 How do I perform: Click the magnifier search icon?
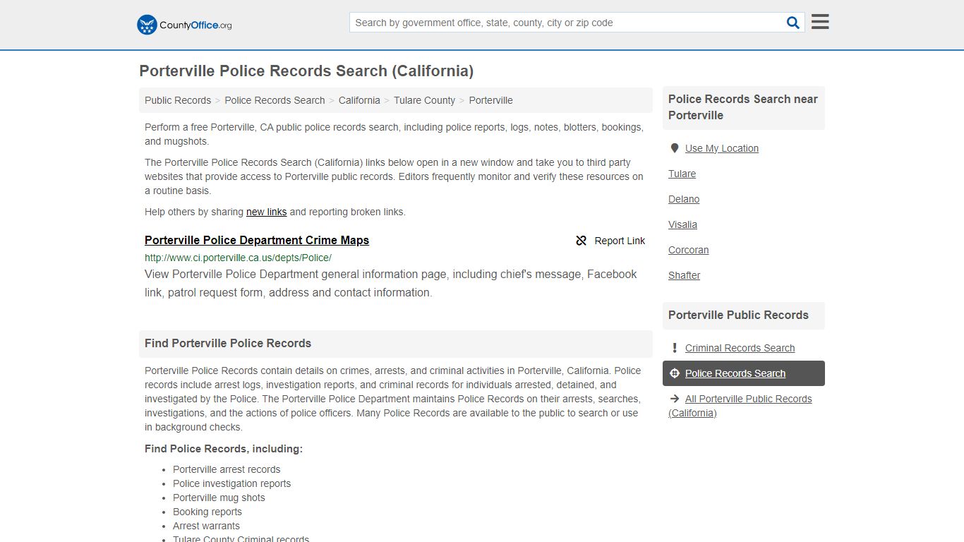tap(793, 23)
